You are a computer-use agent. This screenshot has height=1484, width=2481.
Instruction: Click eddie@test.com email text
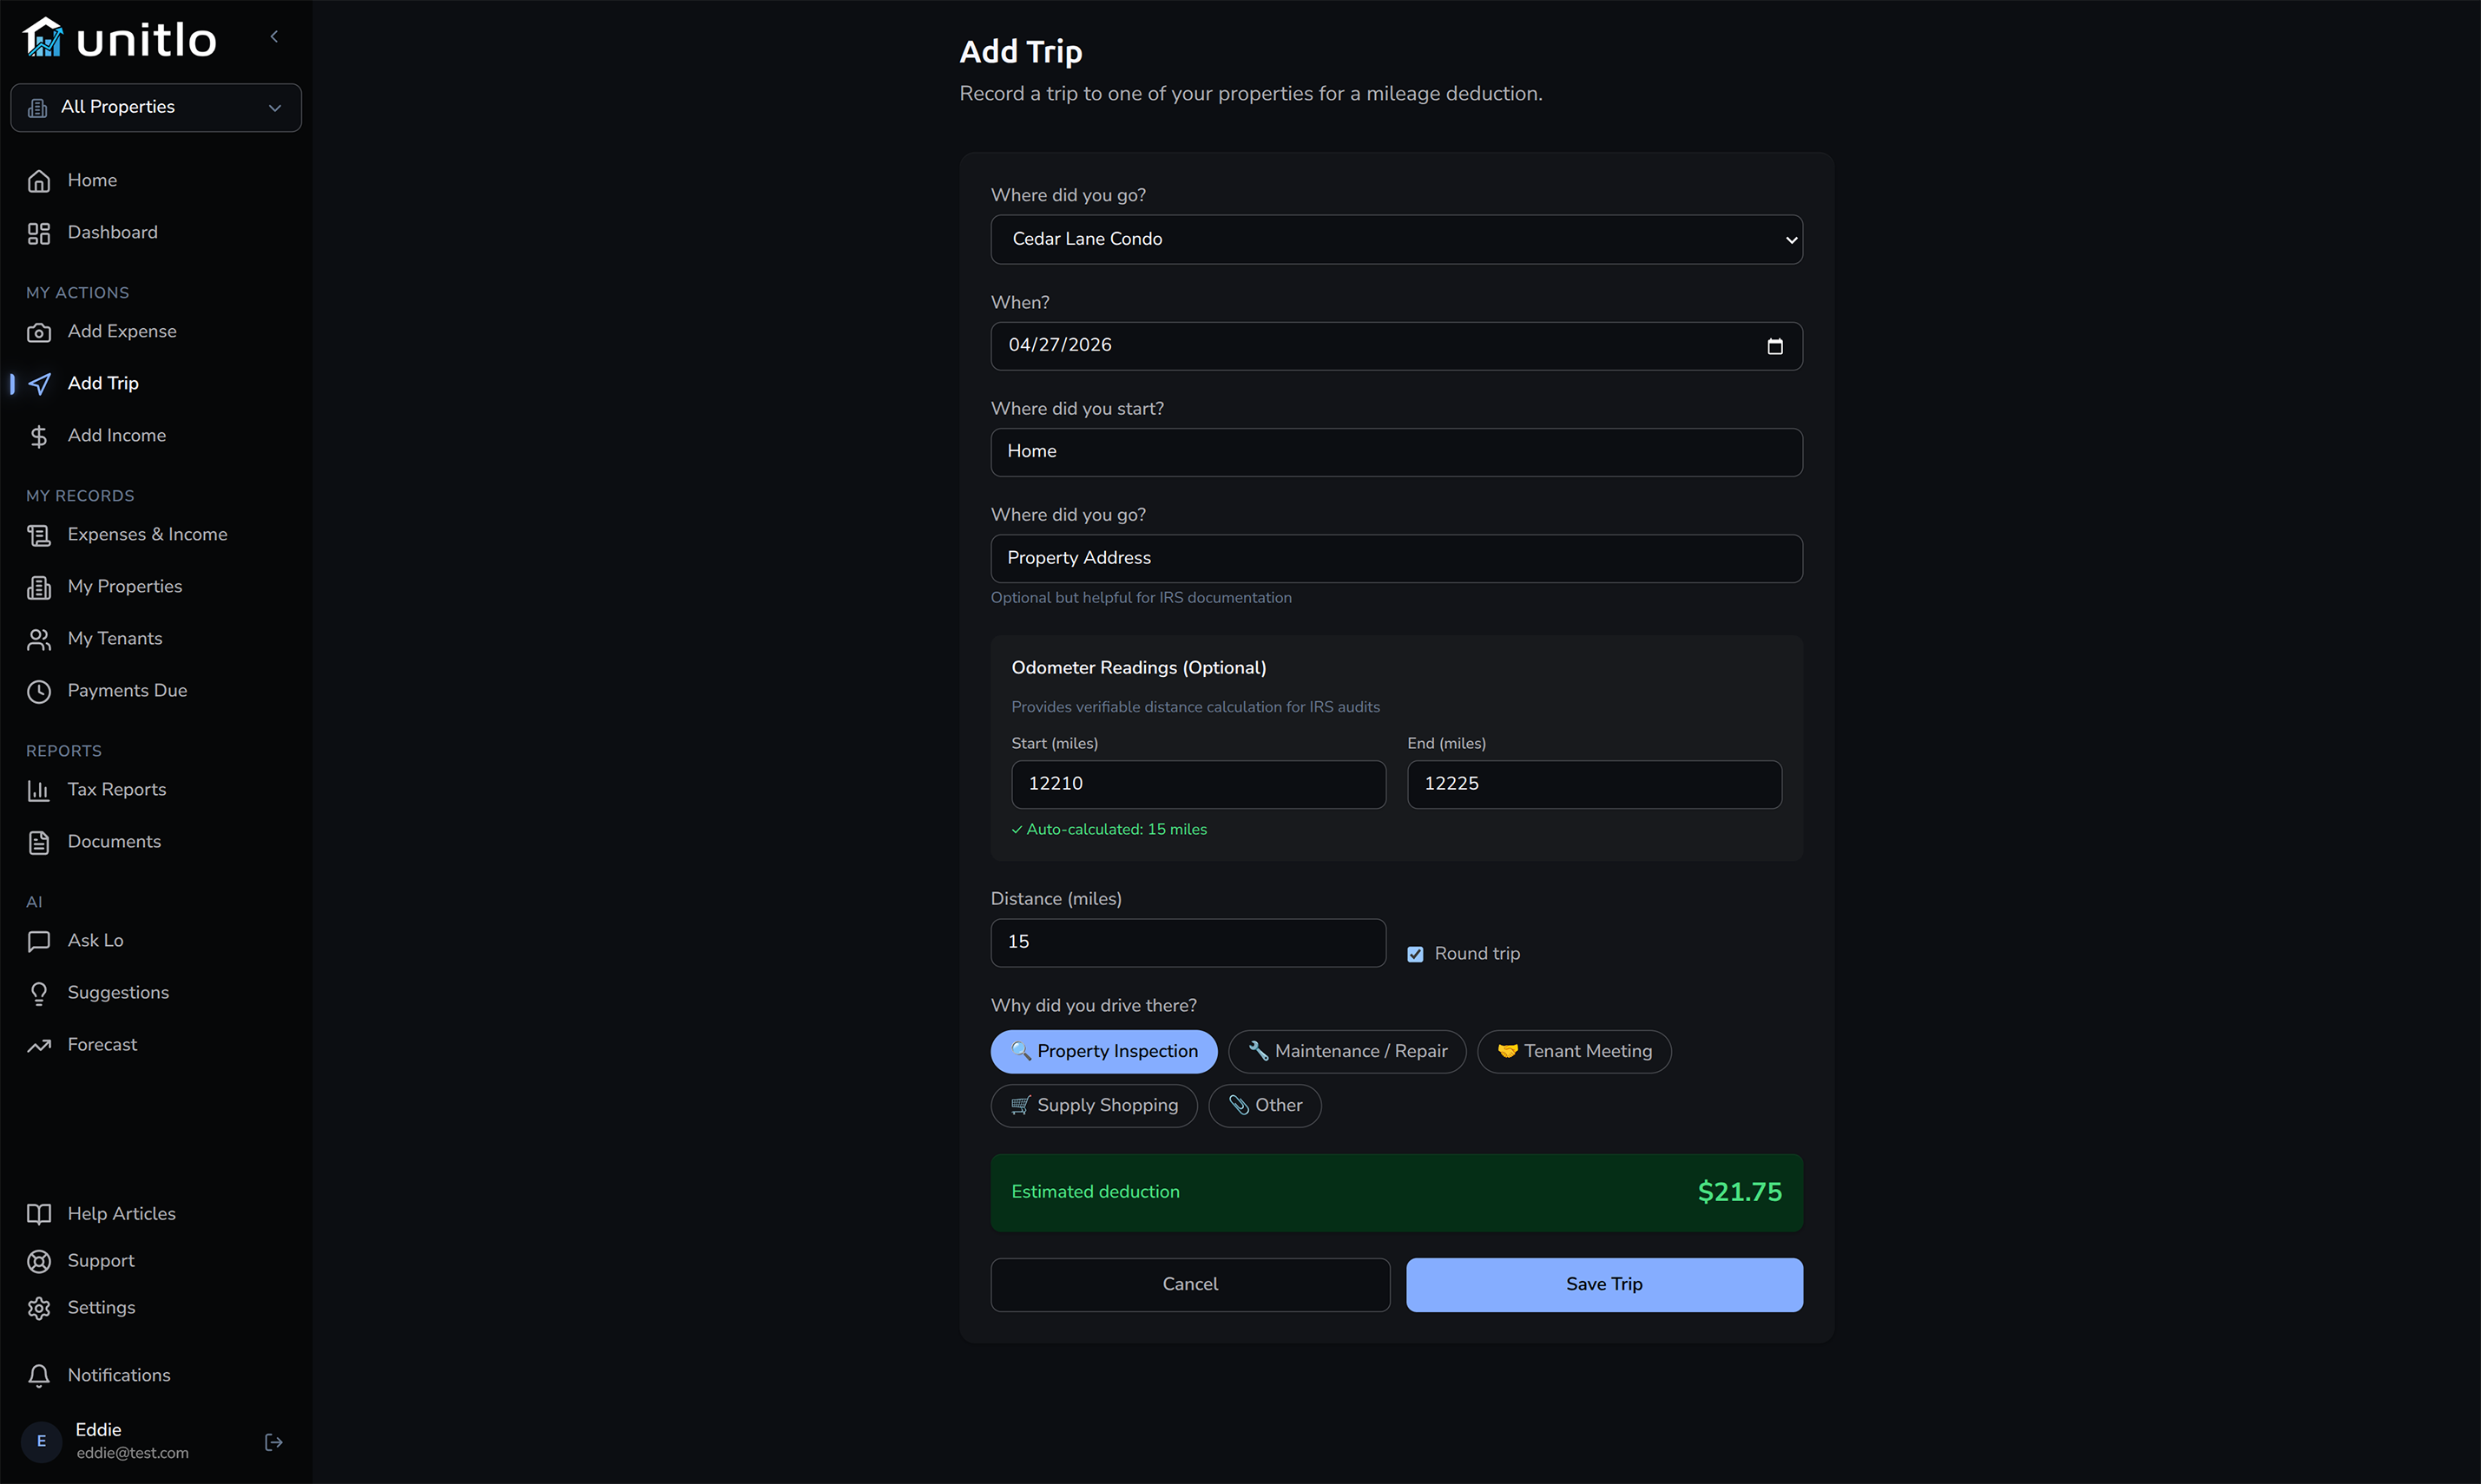coord(132,1453)
